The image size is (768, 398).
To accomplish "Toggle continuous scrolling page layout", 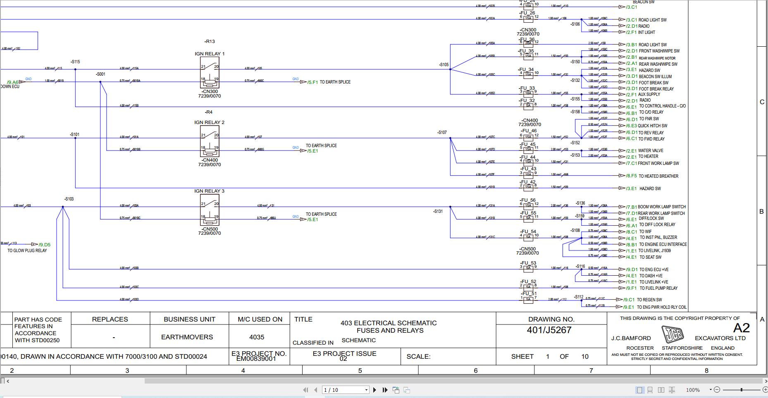I will click(650, 389).
